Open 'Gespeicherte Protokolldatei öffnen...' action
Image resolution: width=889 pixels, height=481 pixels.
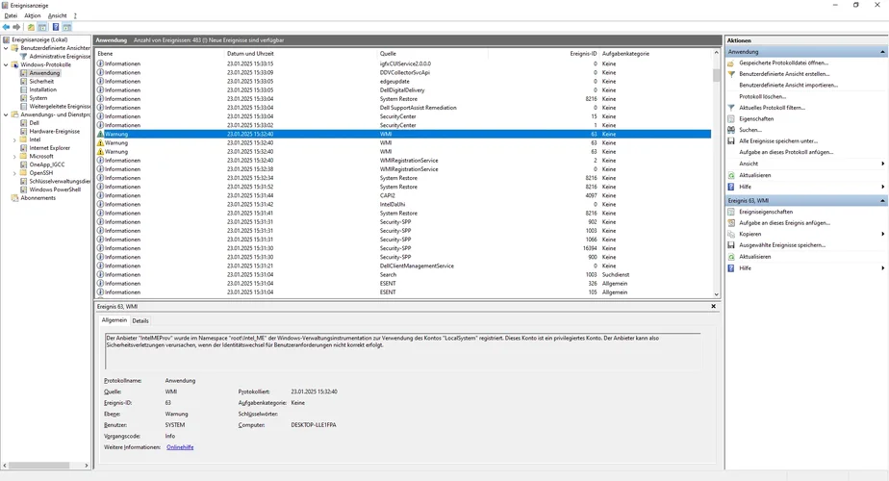783,63
